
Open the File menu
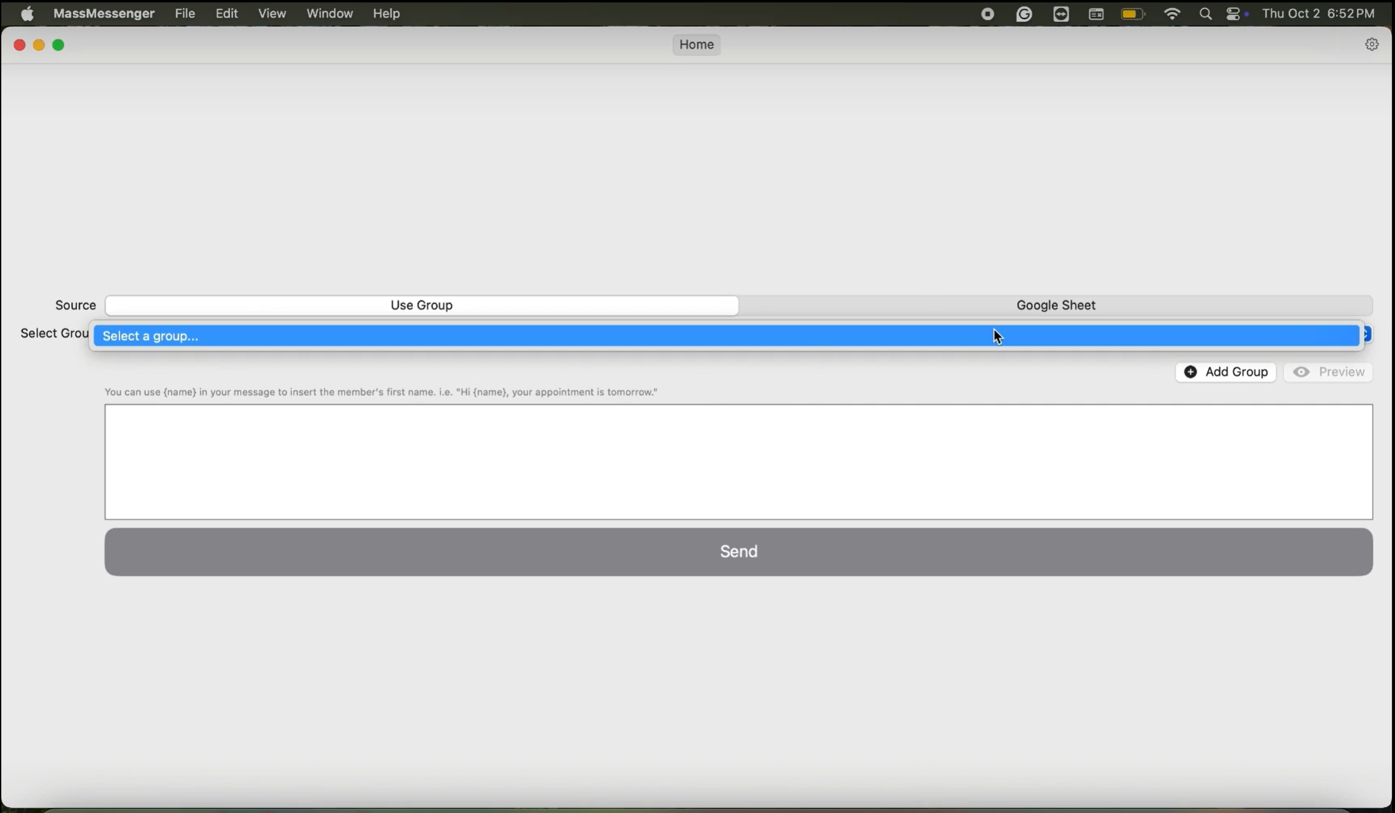tap(185, 13)
